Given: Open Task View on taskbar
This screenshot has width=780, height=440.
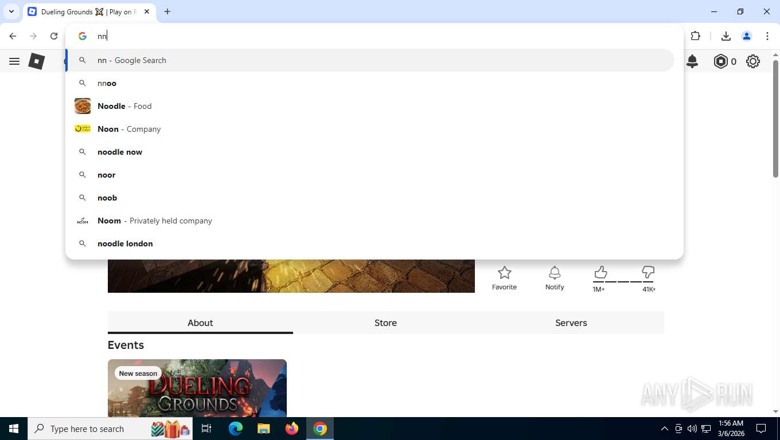Looking at the screenshot, I should 206,429.
